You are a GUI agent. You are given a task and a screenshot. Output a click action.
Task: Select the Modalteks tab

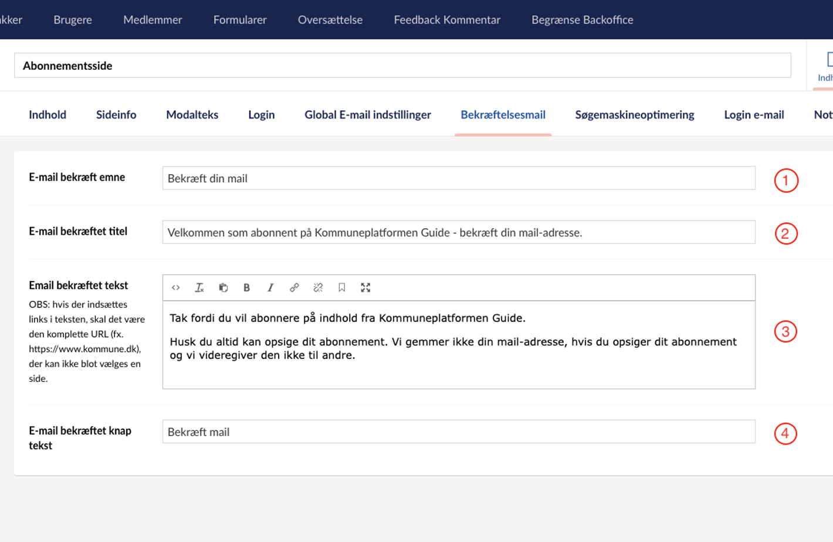pos(192,114)
